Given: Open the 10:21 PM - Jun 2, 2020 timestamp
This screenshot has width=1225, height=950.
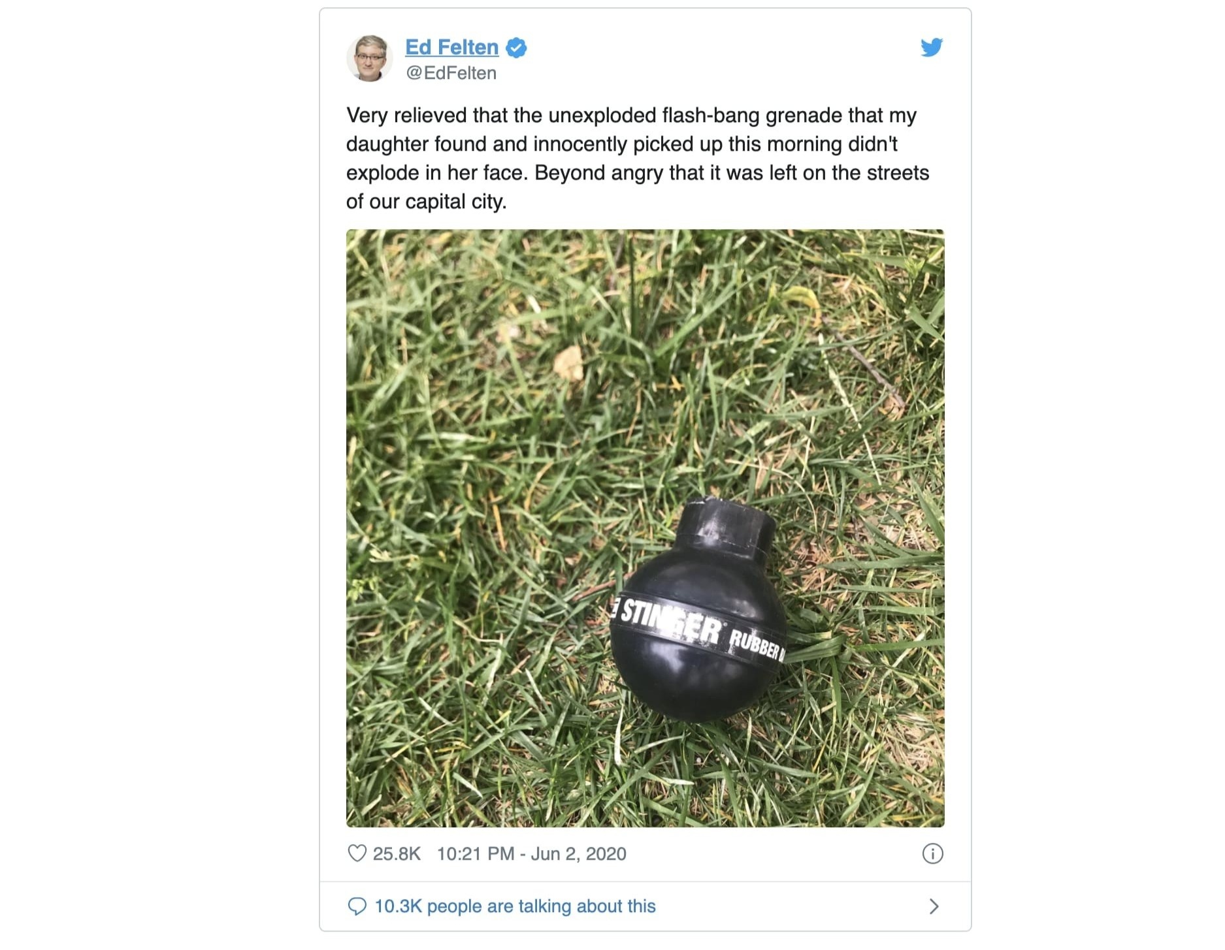Looking at the screenshot, I should [531, 854].
